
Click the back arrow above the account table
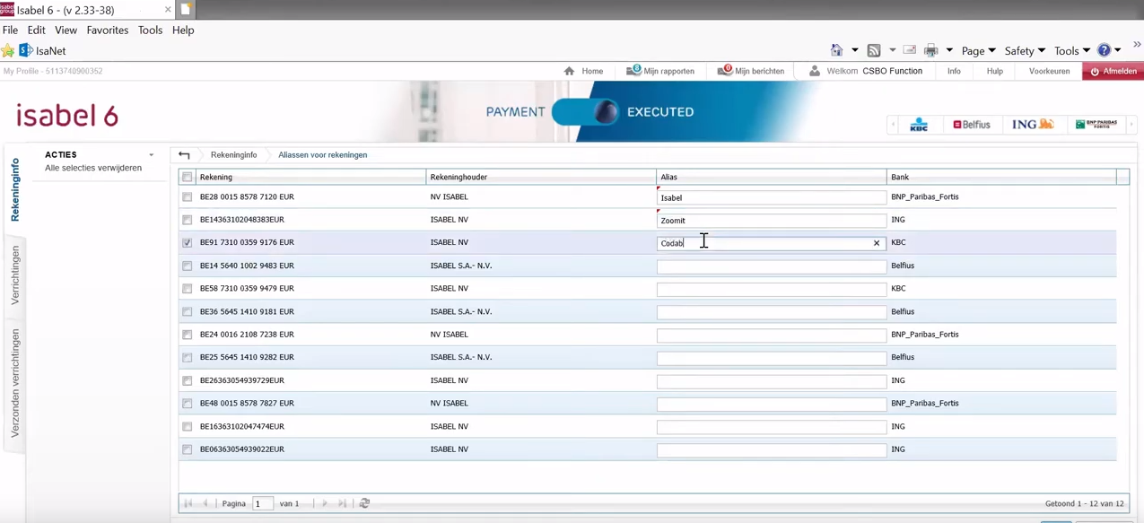click(184, 154)
